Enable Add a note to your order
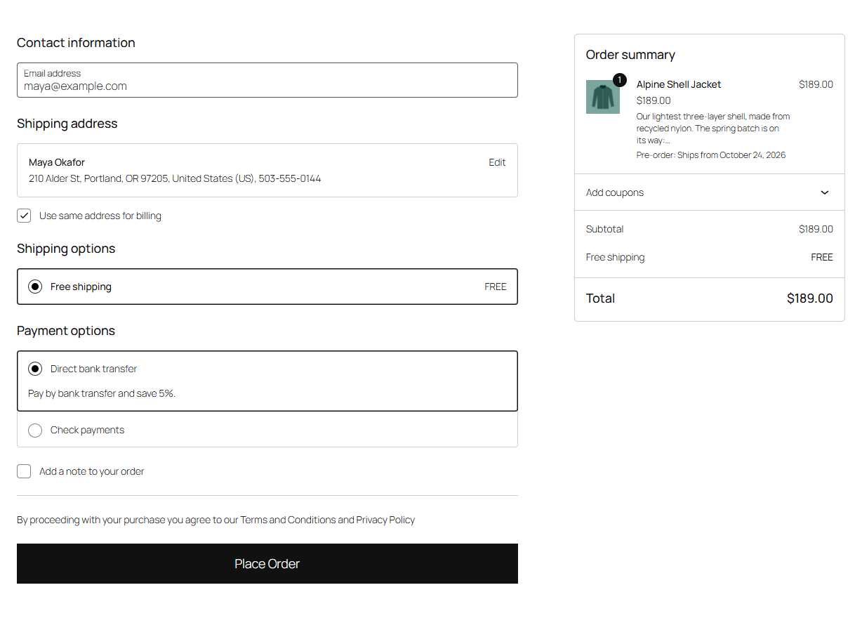862x637 pixels. [x=24, y=471]
